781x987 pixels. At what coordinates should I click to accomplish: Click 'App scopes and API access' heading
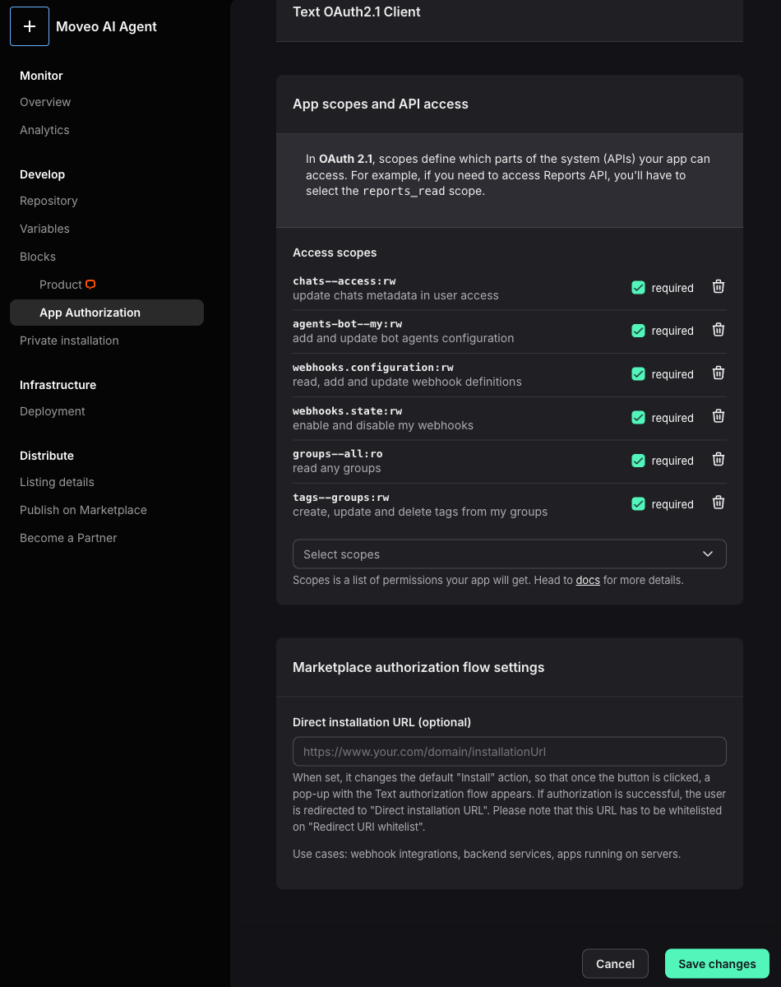381,104
